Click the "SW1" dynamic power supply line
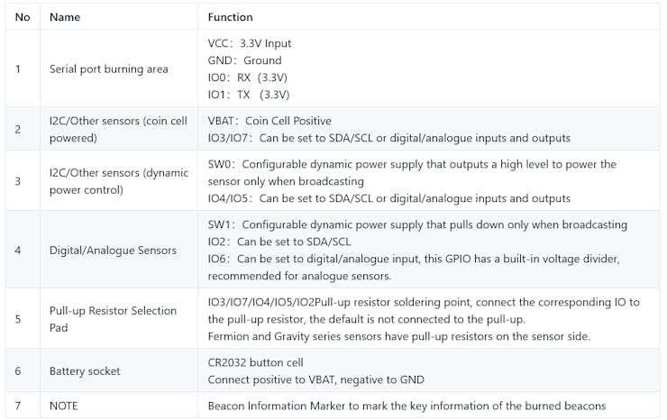The height and width of the screenshot is (420, 667). (x=417, y=224)
